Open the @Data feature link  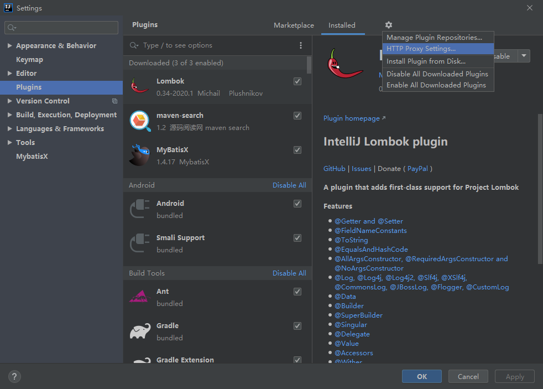[x=345, y=297]
